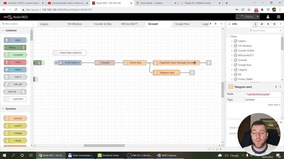
Task: Click the canvas horizontal scrollbar thumb
Action: [104, 145]
